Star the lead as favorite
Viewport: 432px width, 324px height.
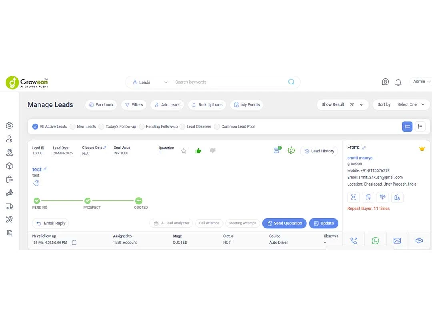(x=184, y=151)
